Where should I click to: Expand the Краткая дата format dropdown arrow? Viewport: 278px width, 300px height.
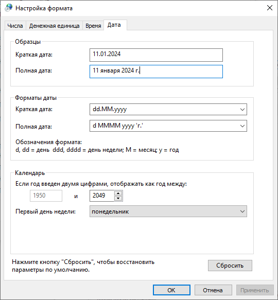click(x=242, y=110)
